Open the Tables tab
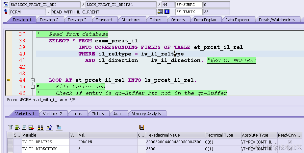This screenshot has height=153, width=304. click(156, 20)
